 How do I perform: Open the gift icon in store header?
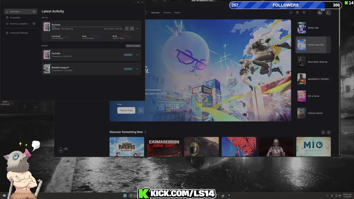tap(297, 12)
